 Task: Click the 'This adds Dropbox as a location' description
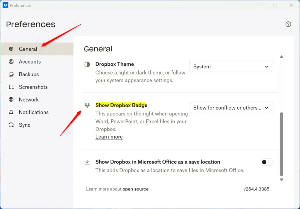(x=170, y=170)
